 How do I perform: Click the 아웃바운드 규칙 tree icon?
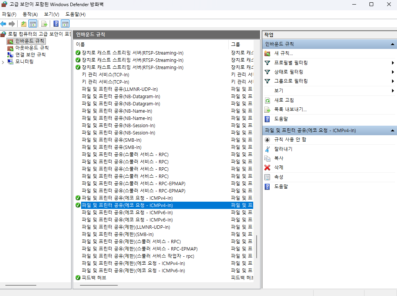(x=10, y=48)
